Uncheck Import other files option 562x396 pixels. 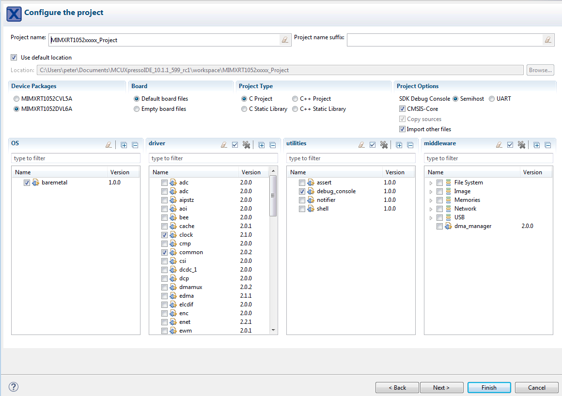403,129
